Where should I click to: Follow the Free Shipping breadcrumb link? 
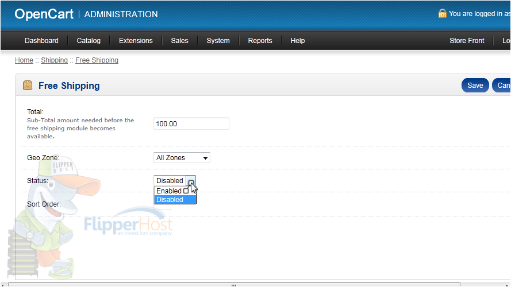click(97, 60)
